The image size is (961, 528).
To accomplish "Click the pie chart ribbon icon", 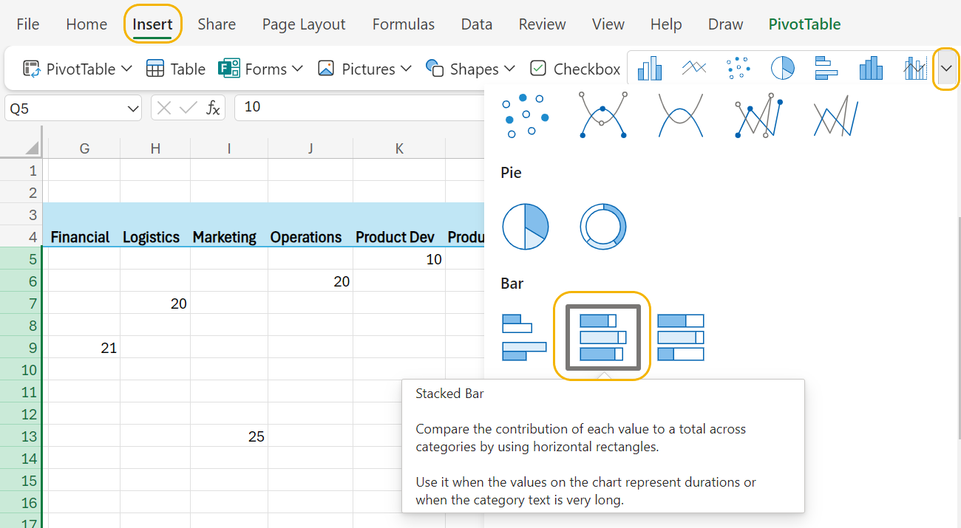I will coord(782,68).
